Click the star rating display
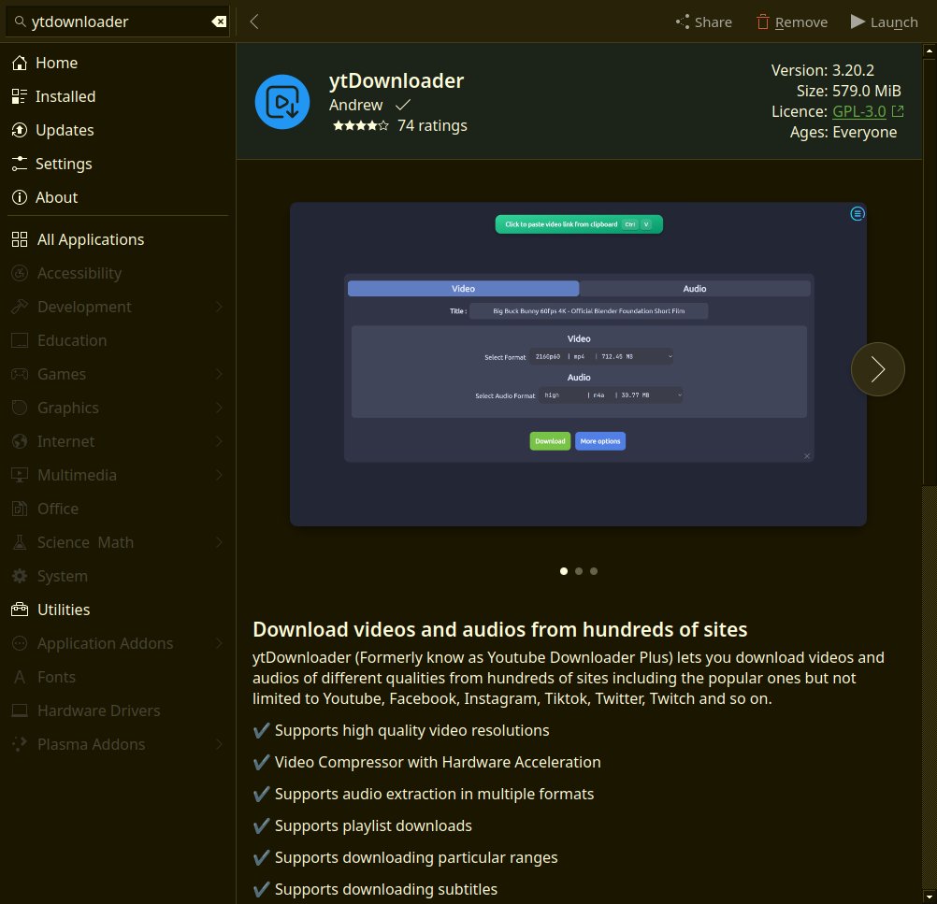The image size is (937, 904). click(x=360, y=125)
